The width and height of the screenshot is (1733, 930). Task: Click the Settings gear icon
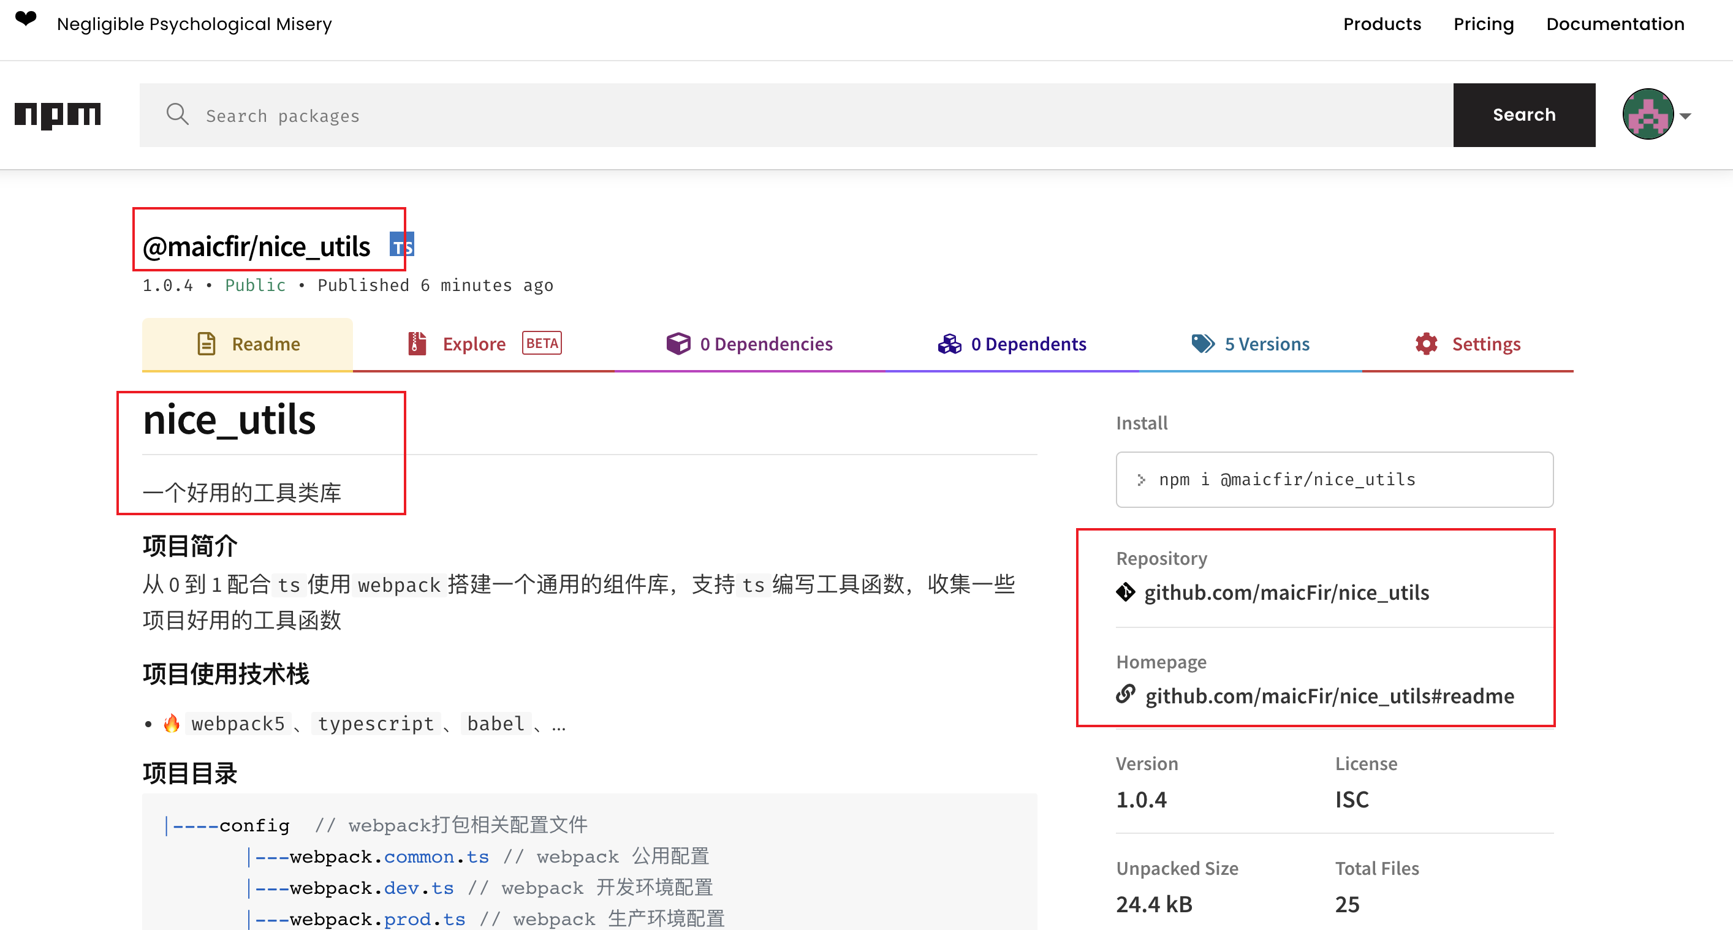(1425, 344)
